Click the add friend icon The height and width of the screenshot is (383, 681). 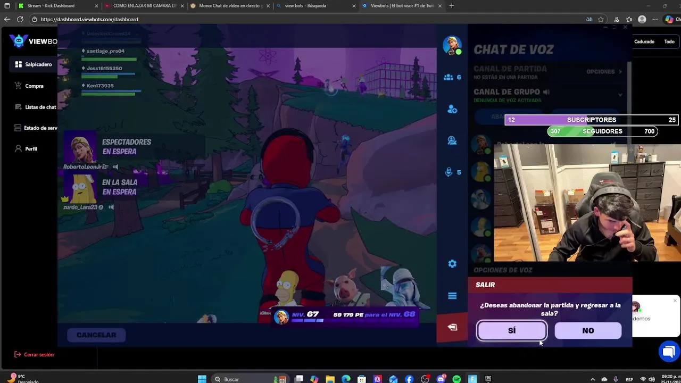click(452, 109)
